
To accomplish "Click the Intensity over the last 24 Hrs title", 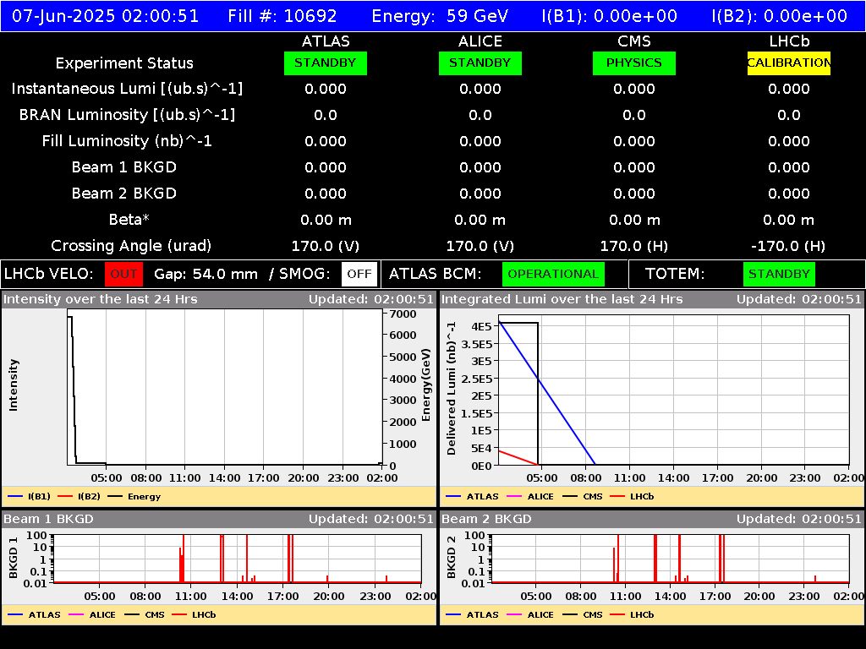I will click(x=100, y=300).
